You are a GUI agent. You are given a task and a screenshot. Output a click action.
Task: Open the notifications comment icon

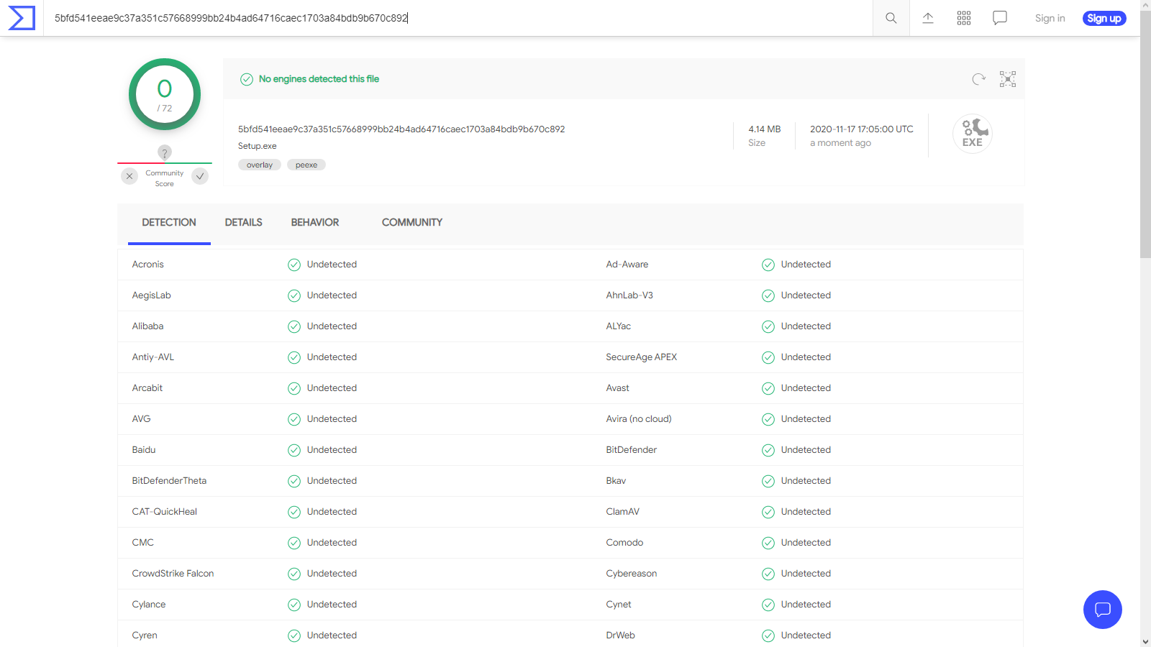tap(1000, 18)
